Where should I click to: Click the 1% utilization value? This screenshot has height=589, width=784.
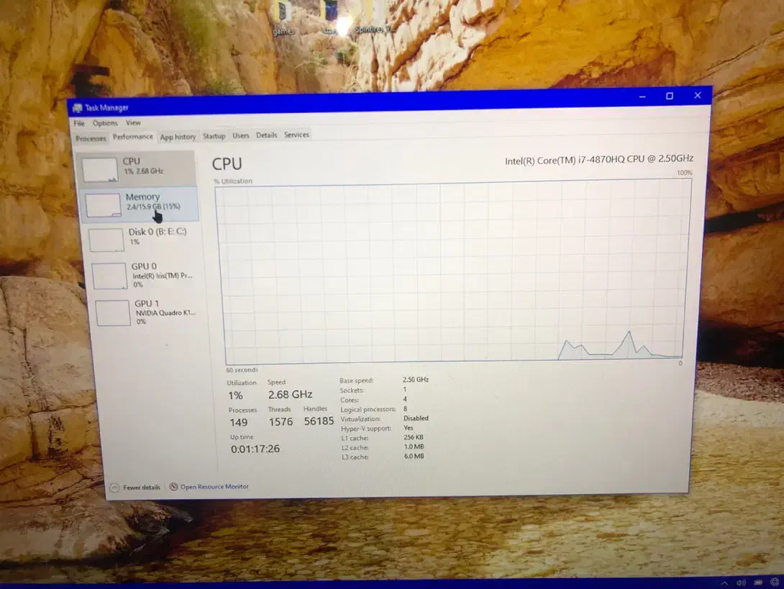pyautogui.click(x=235, y=396)
